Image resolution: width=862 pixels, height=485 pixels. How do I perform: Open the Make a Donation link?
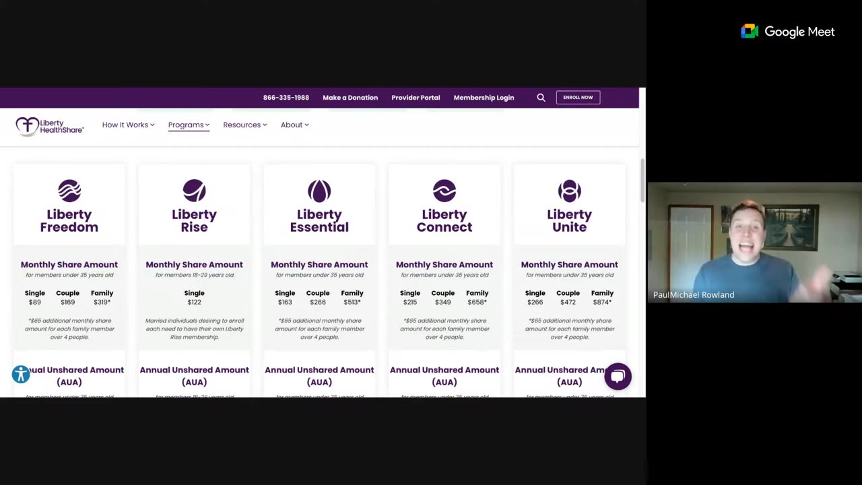[350, 98]
